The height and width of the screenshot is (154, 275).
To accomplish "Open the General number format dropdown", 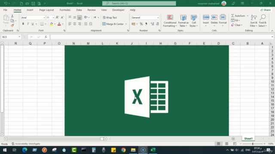I will point(158,18).
